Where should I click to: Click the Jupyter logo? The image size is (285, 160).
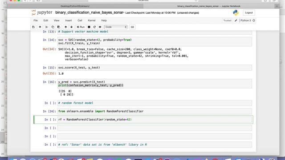pyautogui.click(x=42, y=12)
